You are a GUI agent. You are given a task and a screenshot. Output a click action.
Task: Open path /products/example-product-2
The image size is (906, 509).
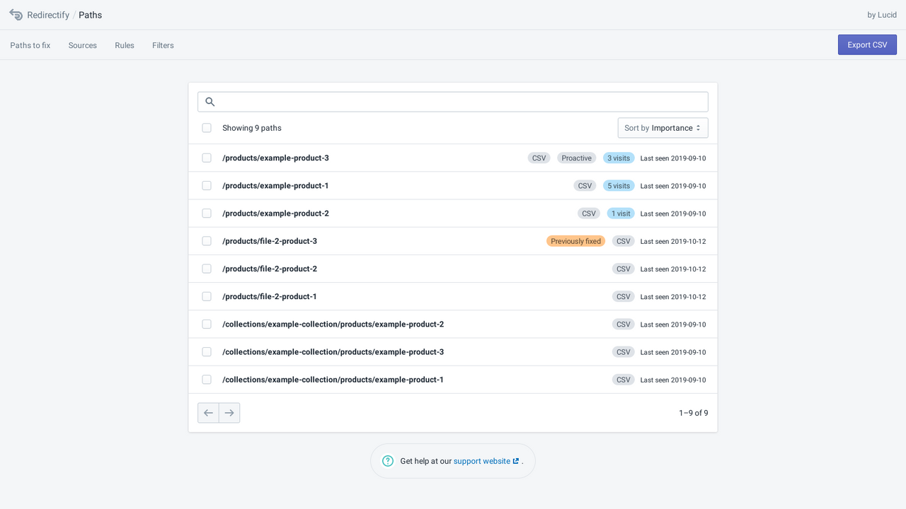coord(275,213)
